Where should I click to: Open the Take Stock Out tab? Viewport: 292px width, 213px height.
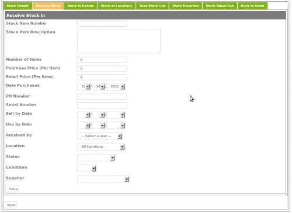point(152,6)
